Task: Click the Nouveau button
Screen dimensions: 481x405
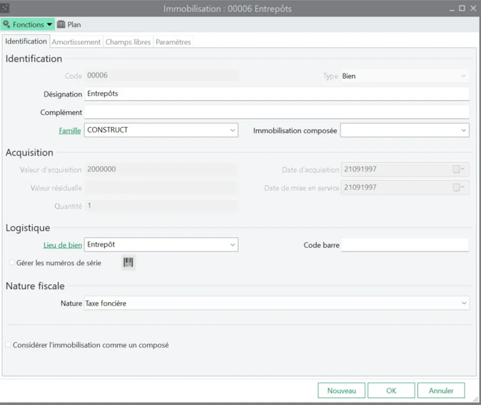Action: pyautogui.click(x=341, y=390)
